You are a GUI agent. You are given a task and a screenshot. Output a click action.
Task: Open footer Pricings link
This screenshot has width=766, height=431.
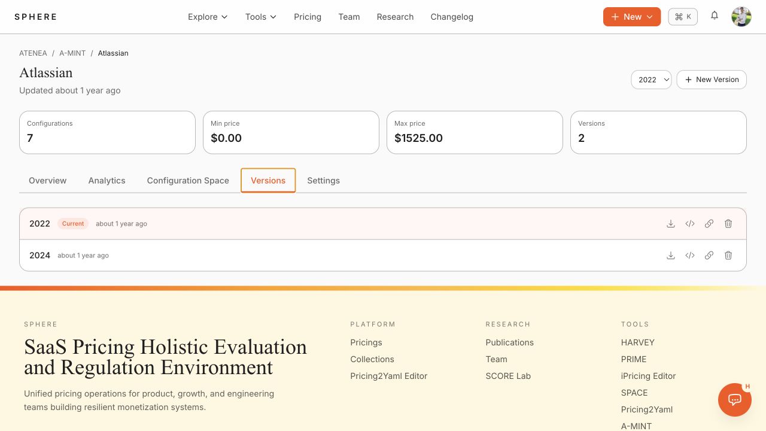[366, 342]
